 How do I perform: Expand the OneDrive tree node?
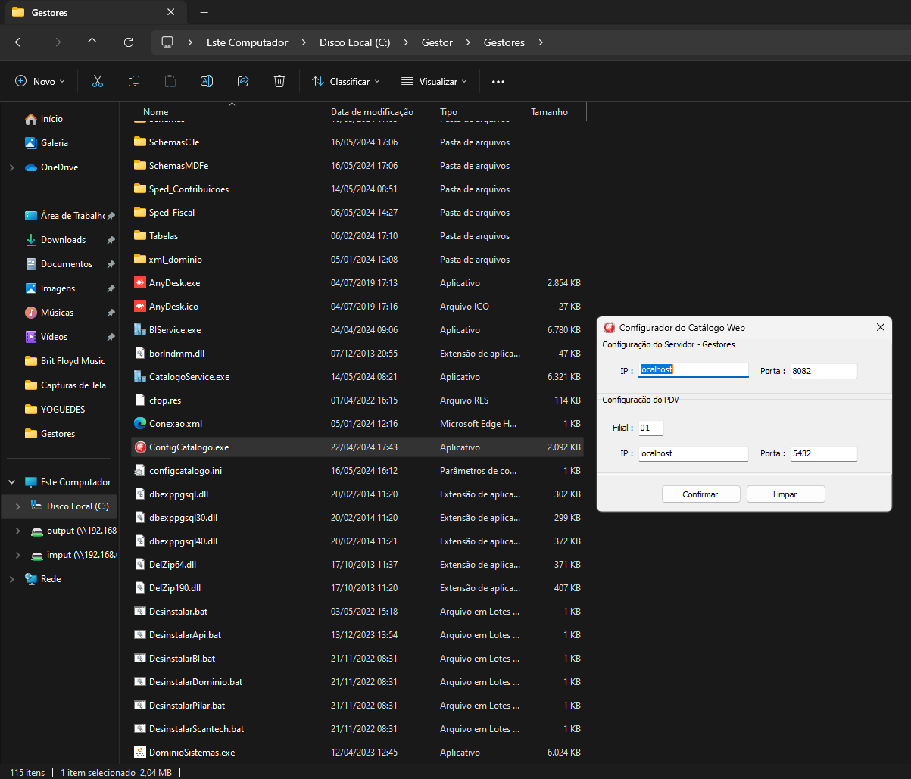11,167
